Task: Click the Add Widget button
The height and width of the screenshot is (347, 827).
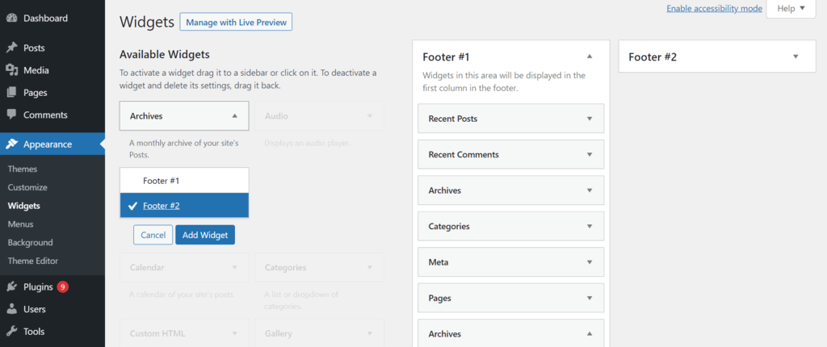Action: [205, 235]
